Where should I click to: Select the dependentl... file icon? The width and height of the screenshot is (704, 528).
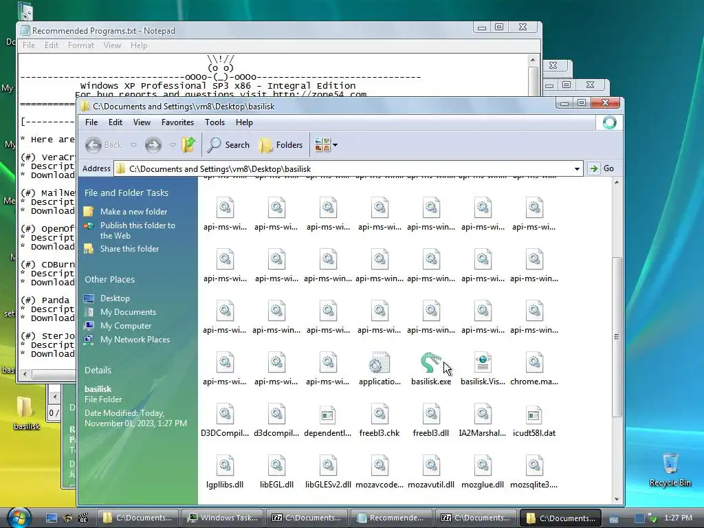(x=328, y=415)
